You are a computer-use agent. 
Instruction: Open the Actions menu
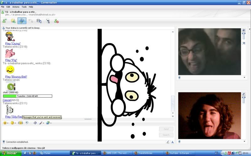click(x=16, y=7)
